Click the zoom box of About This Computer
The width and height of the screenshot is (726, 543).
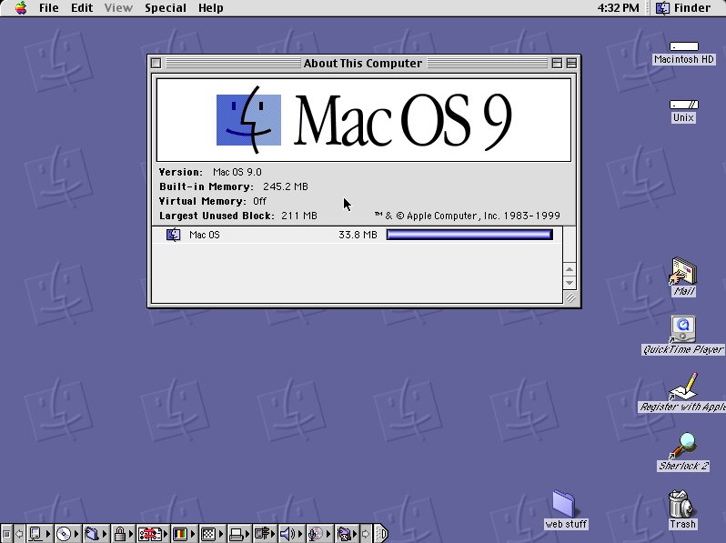tap(556, 64)
